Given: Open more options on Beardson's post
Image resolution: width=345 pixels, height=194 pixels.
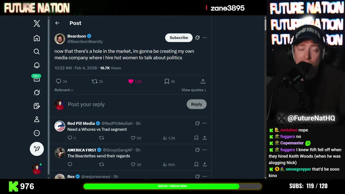Looking at the screenshot, I should (205, 38).
